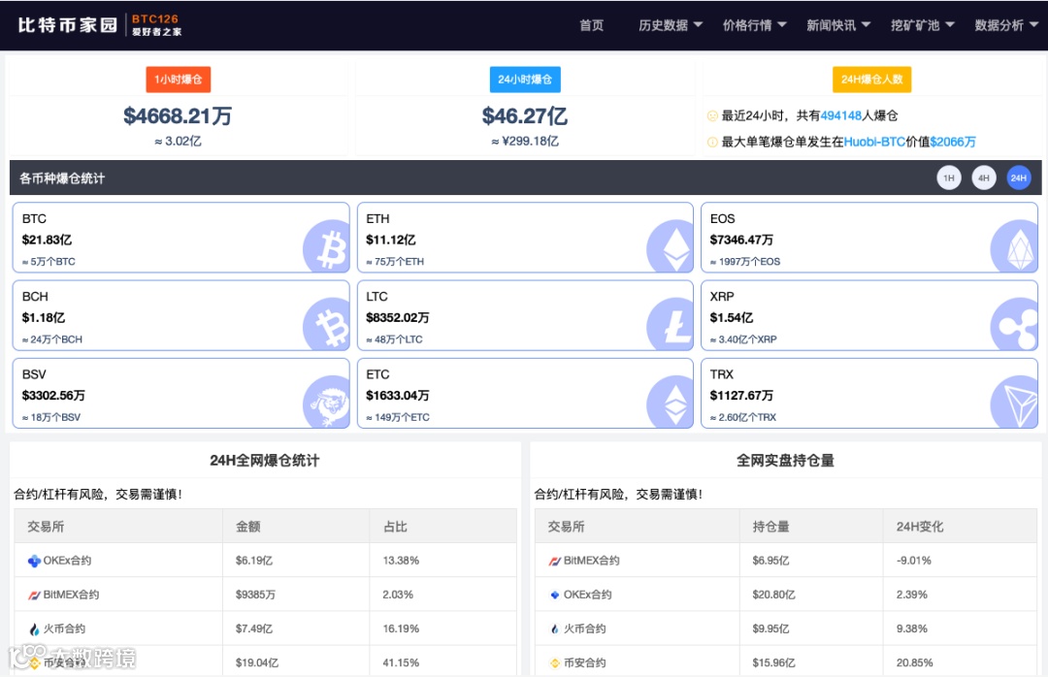Click BitMEX合约 in the liquidation table
This screenshot has height=677, width=1048.
pyautogui.click(x=72, y=595)
